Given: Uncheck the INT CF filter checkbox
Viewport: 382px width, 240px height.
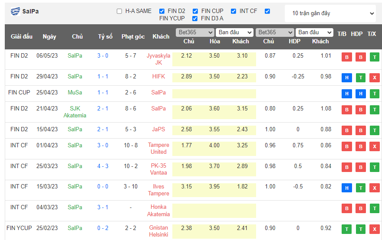Looking at the screenshot, I should coord(234,11).
